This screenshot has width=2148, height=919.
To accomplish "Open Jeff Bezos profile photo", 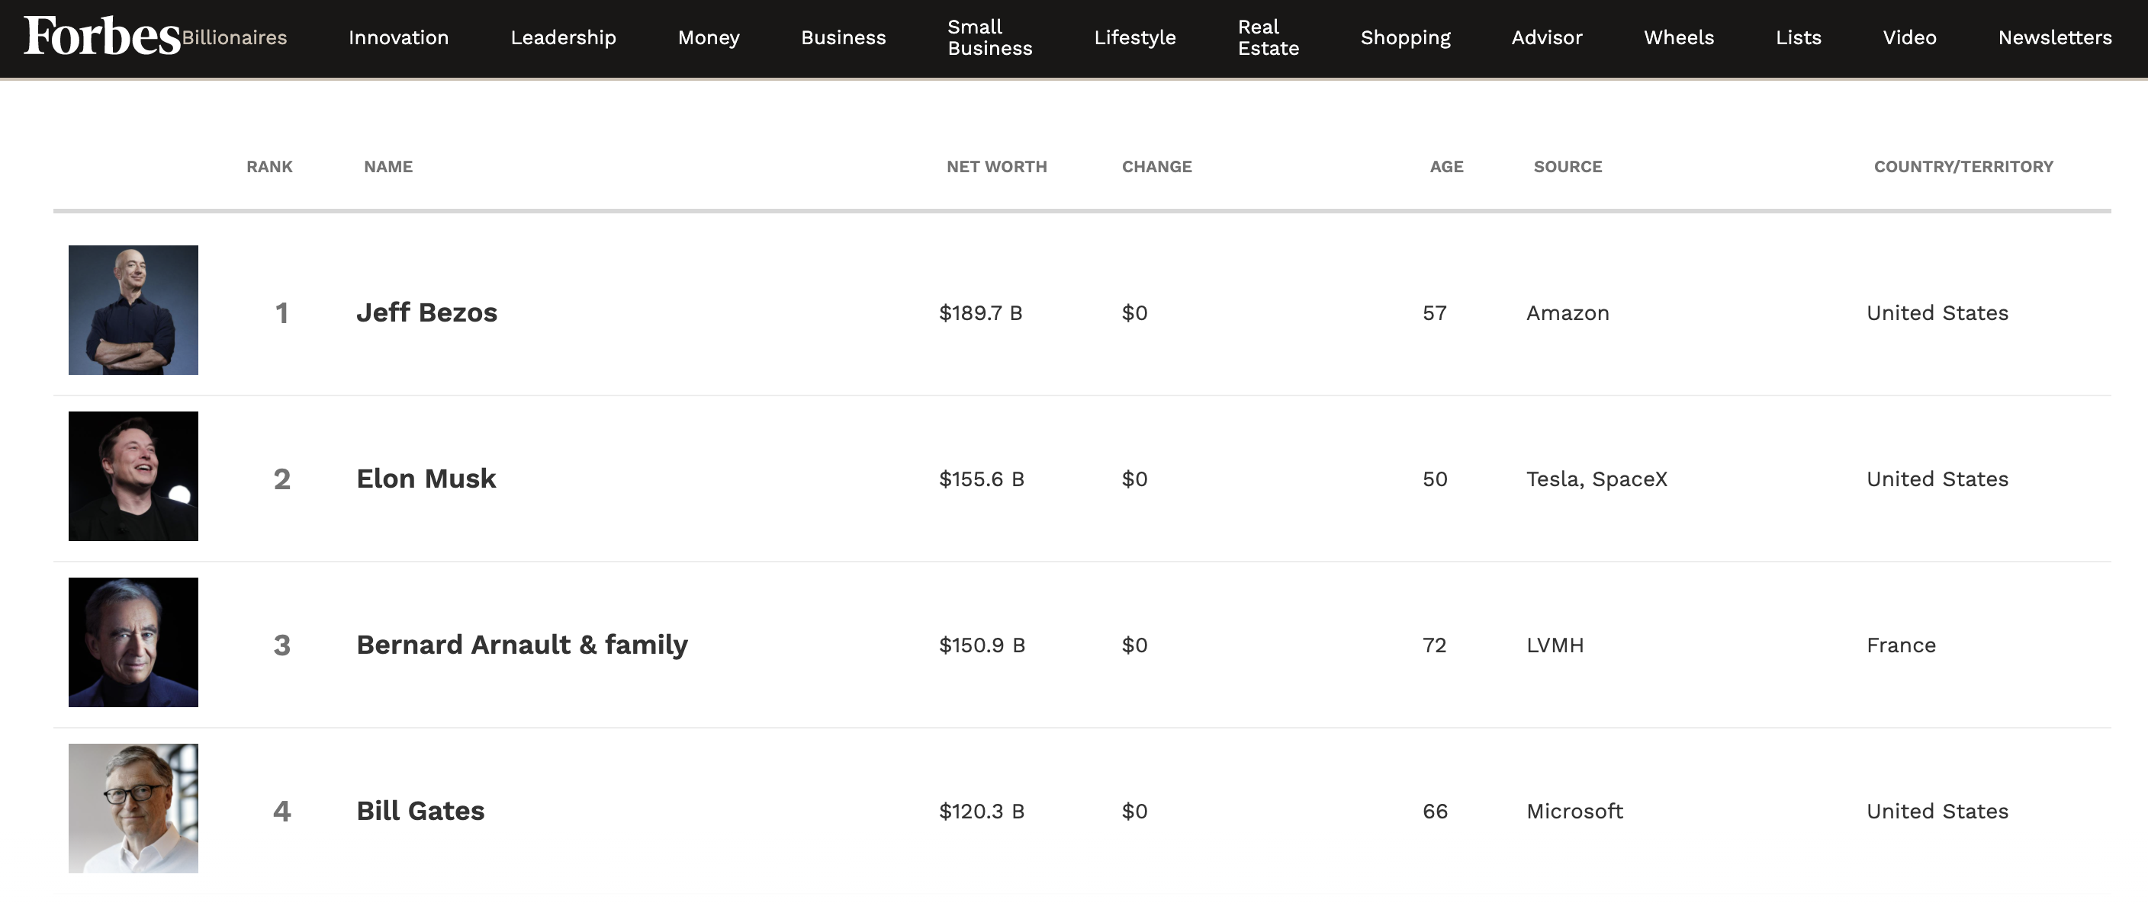I will click(x=133, y=310).
